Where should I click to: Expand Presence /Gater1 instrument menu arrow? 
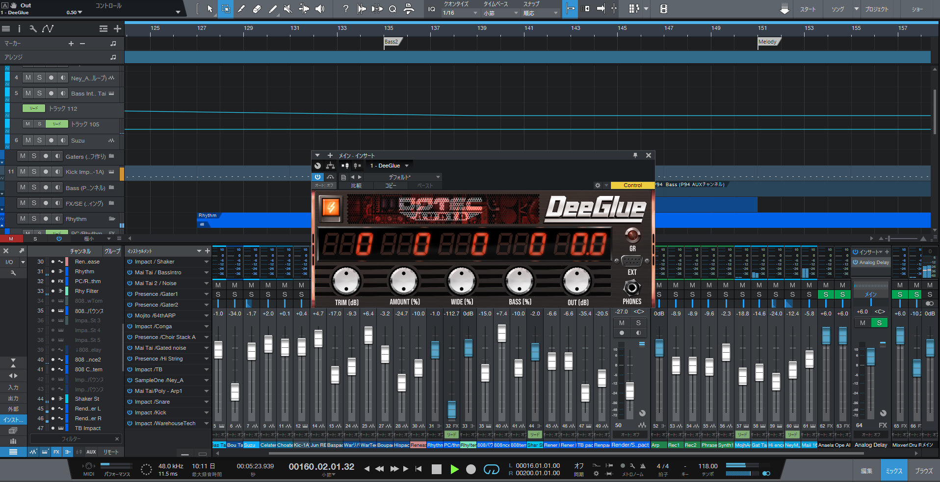[207, 294]
